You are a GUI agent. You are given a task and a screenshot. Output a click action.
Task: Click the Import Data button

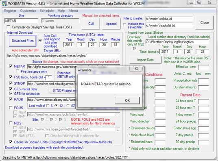tap(145, 60)
